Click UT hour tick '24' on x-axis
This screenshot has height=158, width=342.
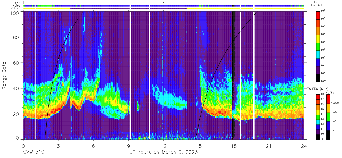(x=304, y=146)
